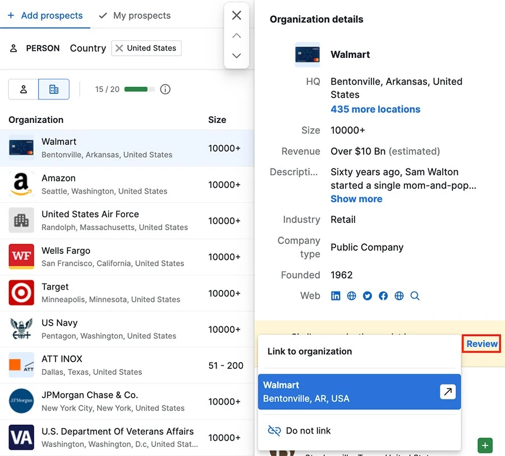Viewport: 505px width, 456px height.
Task: Go to previous item with up chevron
Action: pos(237,35)
